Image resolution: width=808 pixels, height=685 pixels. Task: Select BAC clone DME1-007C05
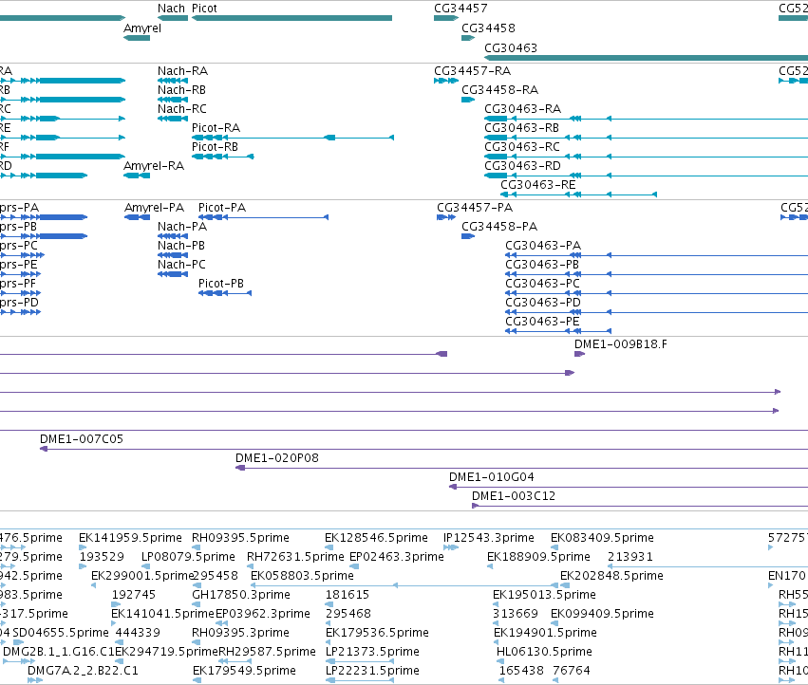click(x=82, y=439)
